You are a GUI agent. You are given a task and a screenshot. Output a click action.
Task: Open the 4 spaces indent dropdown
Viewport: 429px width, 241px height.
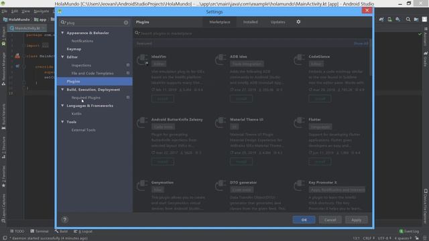(403, 238)
